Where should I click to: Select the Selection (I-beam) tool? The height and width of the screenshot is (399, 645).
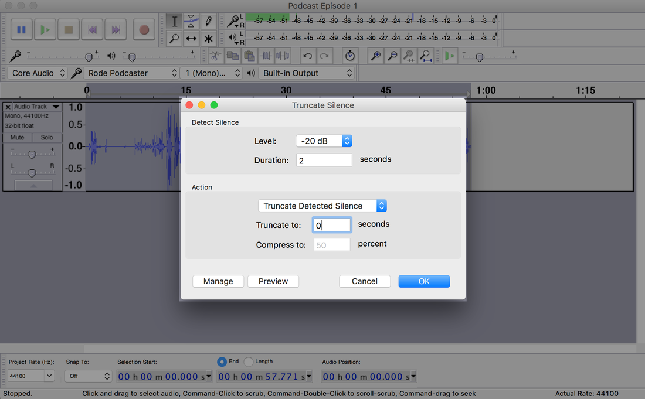(x=174, y=21)
